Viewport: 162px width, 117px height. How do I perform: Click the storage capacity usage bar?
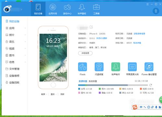113,85
